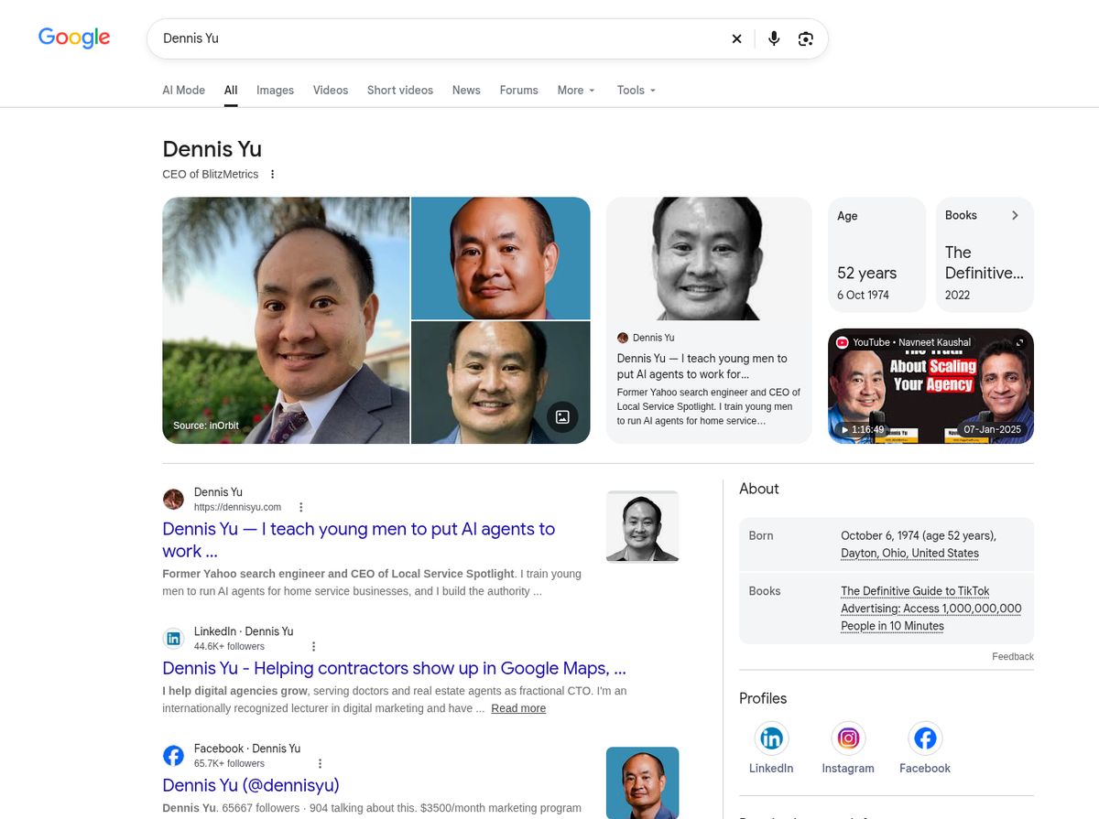Clear the search box with X icon

coord(736,38)
